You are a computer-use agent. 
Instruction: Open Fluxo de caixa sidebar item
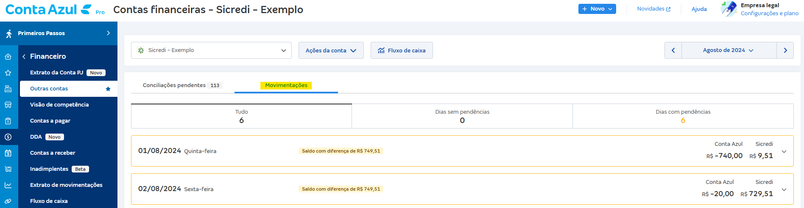pos(68,201)
